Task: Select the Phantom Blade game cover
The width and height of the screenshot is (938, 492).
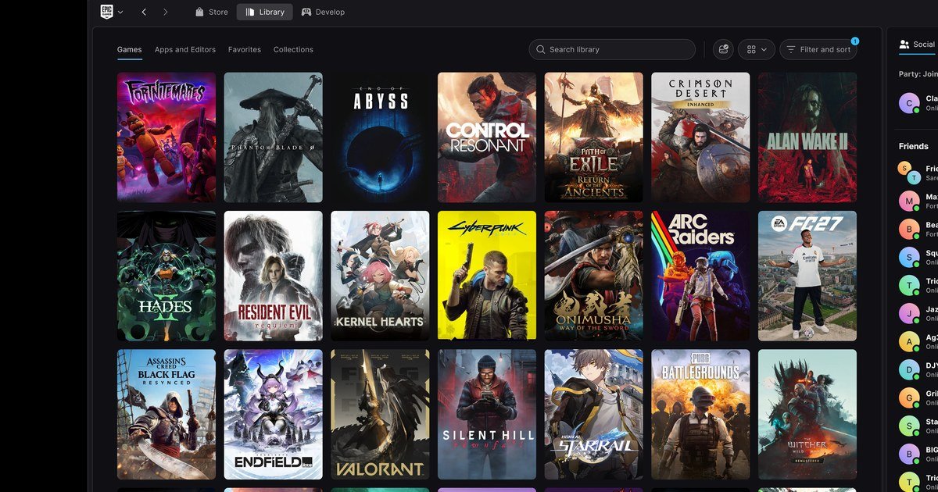Action: 274,137
